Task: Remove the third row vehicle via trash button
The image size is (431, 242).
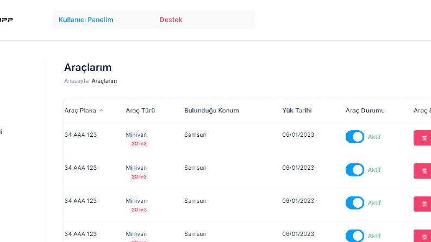Action: (422, 204)
